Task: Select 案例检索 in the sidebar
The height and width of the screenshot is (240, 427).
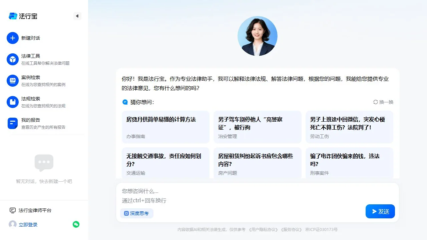Action: point(31,77)
